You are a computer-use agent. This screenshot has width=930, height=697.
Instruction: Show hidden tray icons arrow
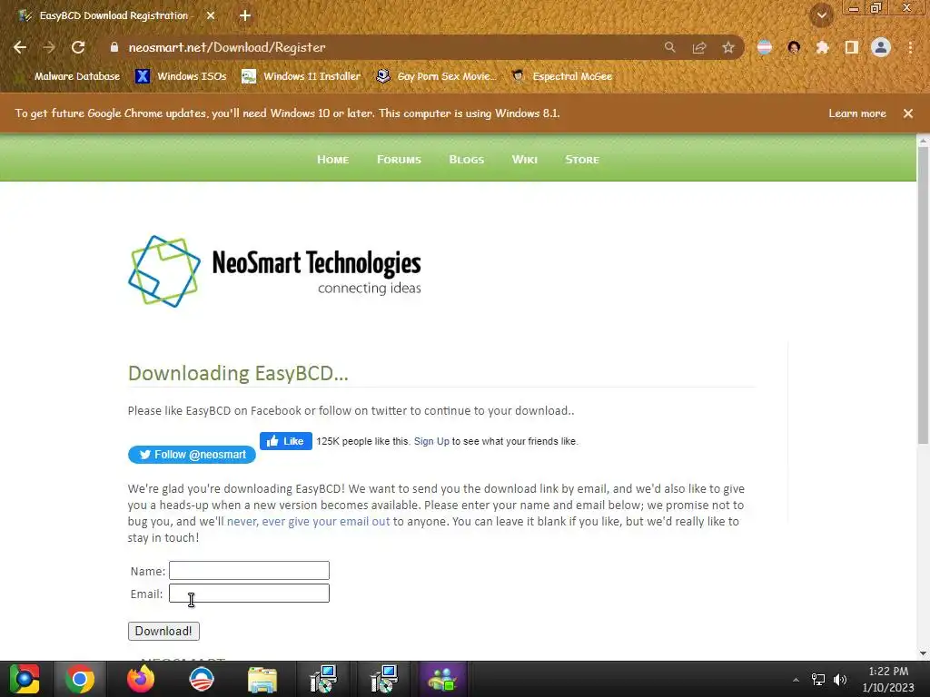click(796, 680)
